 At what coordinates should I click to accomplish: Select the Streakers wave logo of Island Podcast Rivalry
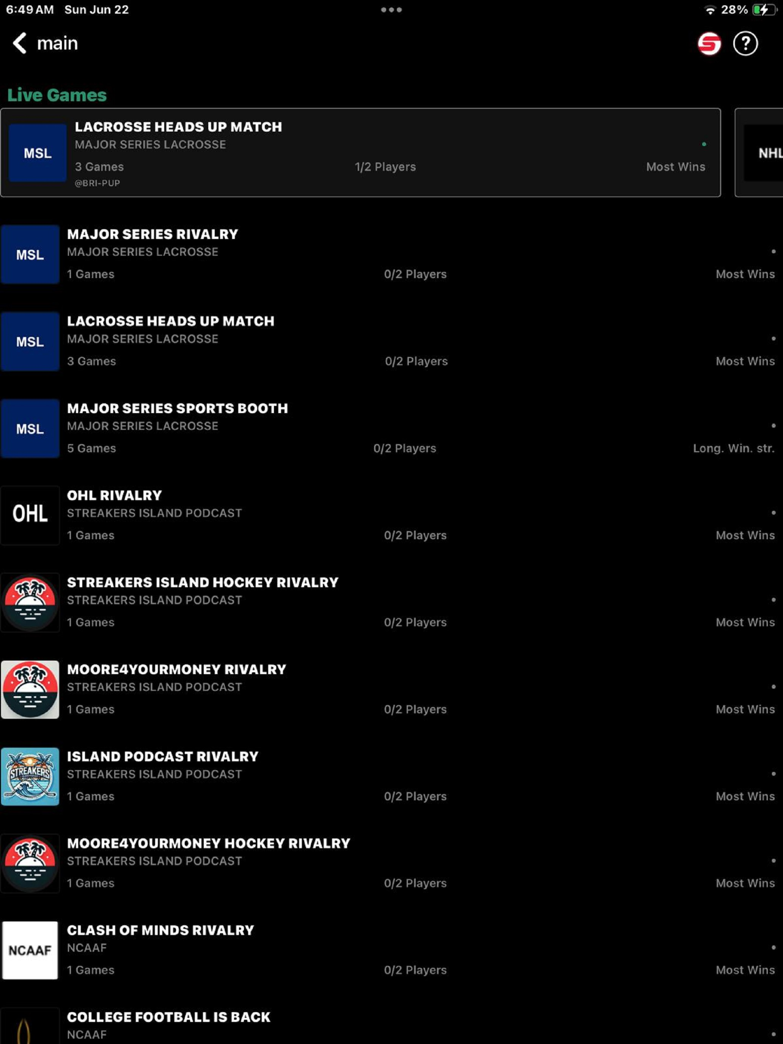click(30, 777)
